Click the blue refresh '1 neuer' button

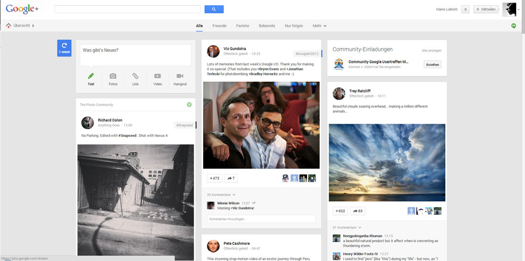tap(64, 48)
